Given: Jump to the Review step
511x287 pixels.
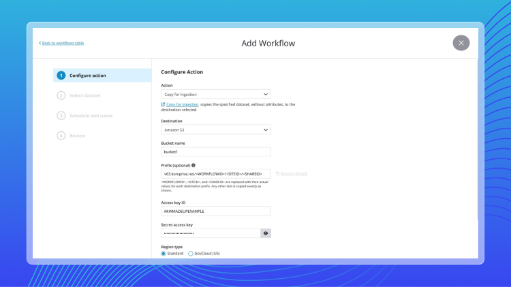Looking at the screenshot, I should 77,136.
